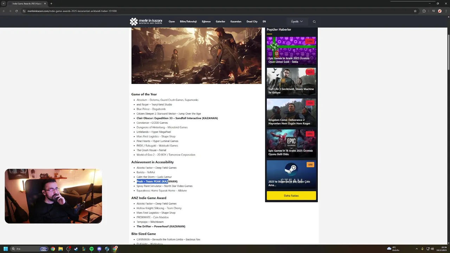Open Epic Games'in 18 Aralık news card
The image size is (450, 253).
pos(291,143)
